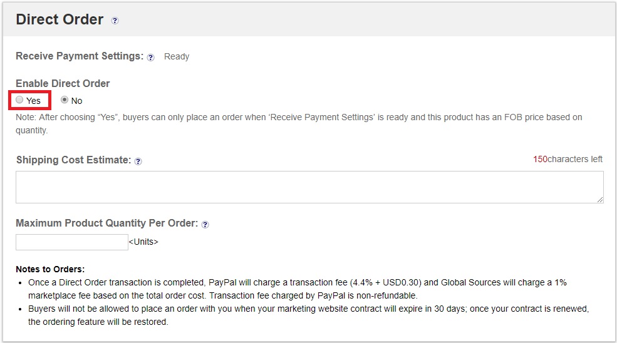Click the 'Shipping Cost Estimate:' label
This screenshot has height=343, width=617.
[73, 160]
